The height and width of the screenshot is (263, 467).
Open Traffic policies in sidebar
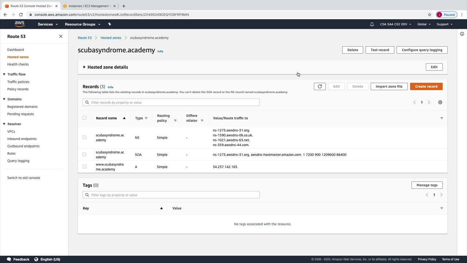[18, 82]
